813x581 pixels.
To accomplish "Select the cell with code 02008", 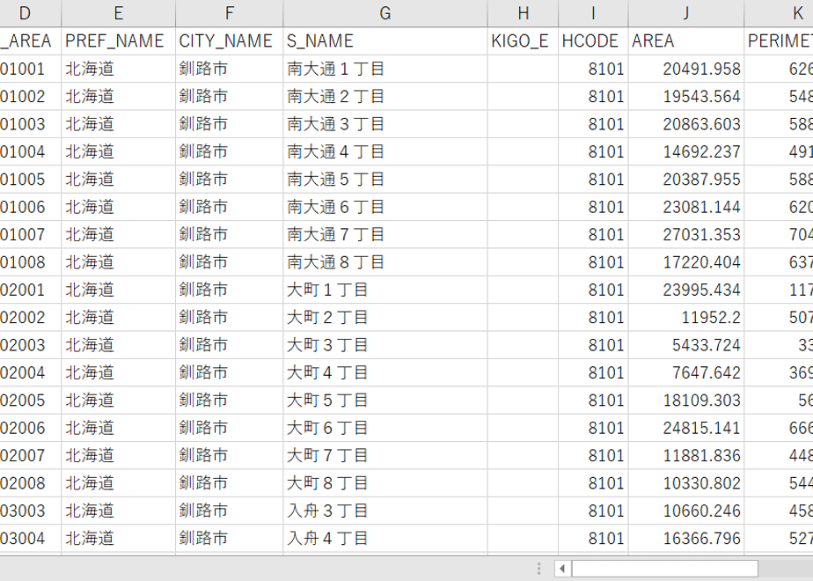I will pyautogui.click(x=31, y=483).
